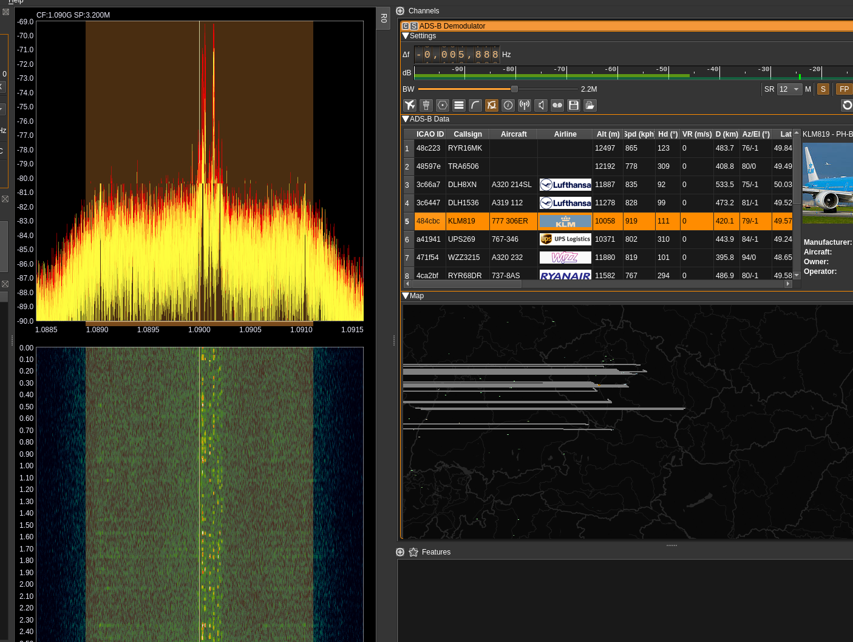This screenshot has height=642, width=853.
Task: Toggle the highlighted orange tracking button
Action: [492, 105]
